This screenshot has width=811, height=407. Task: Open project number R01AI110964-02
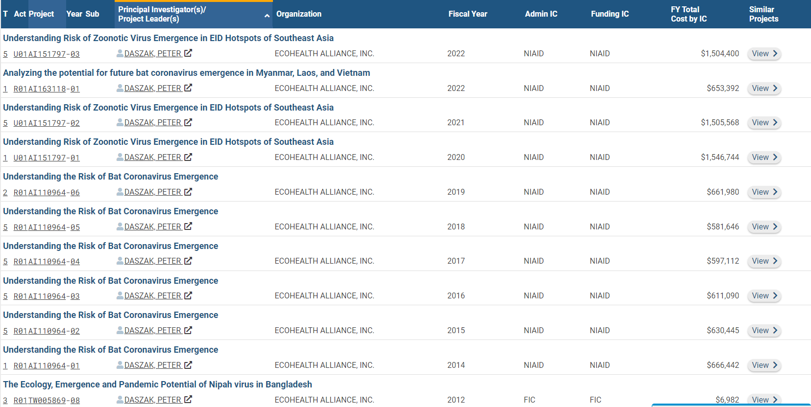click(47, 331)
